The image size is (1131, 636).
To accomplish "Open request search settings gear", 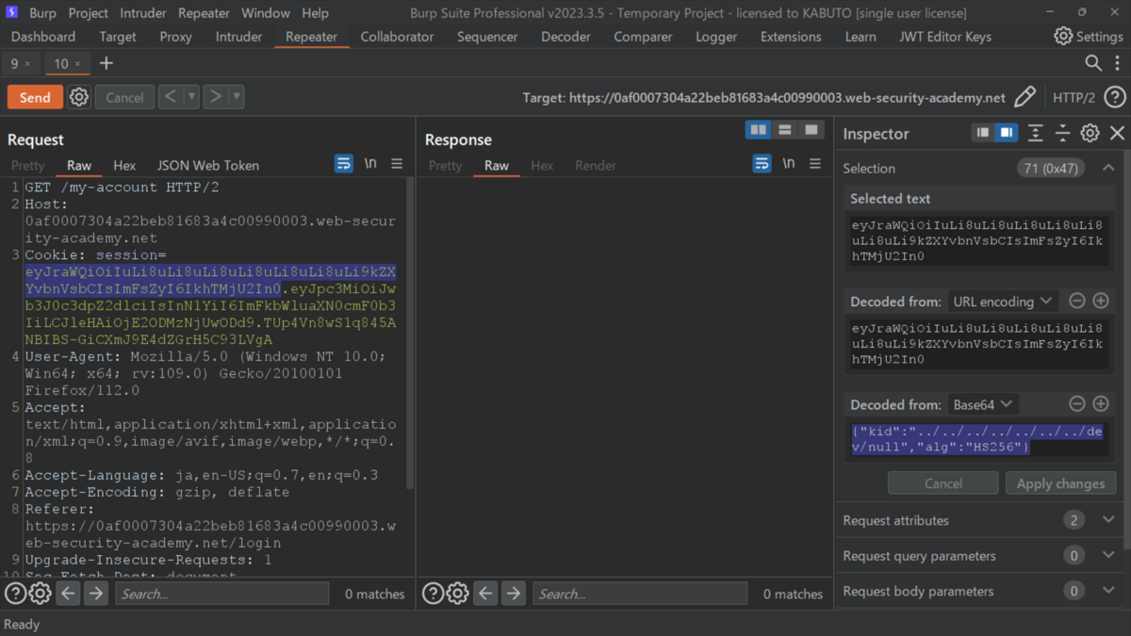I will pyautogui.click(x=40, y=594).
